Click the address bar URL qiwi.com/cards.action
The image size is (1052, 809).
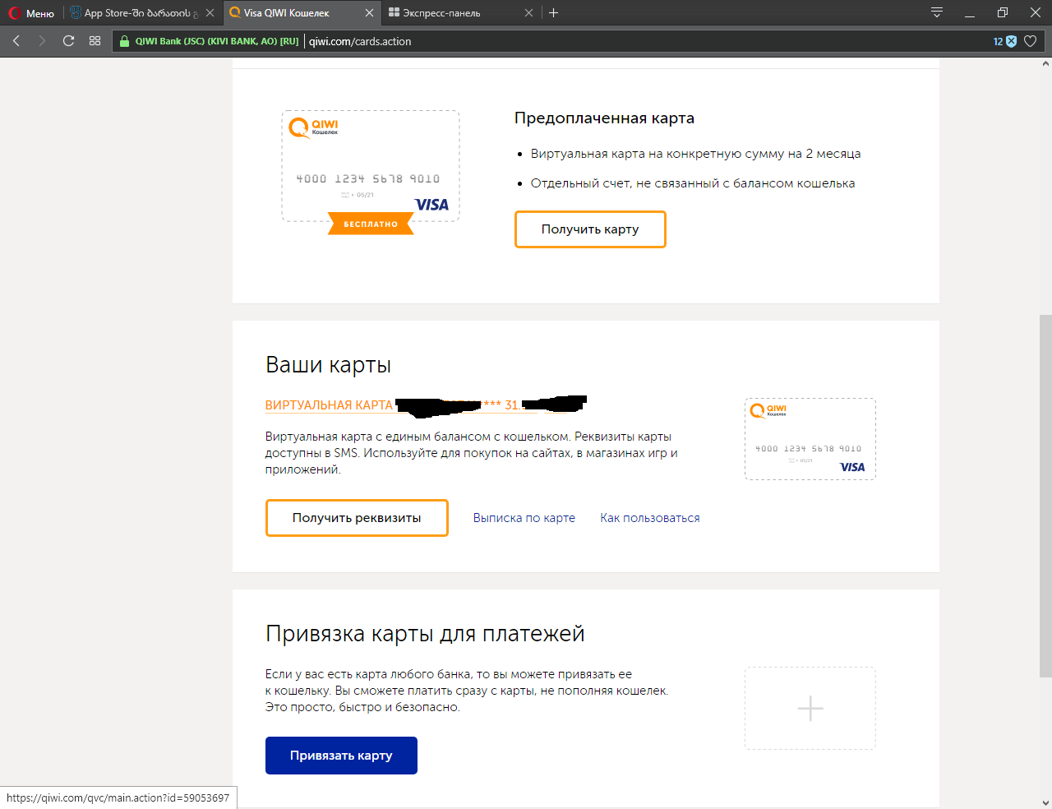click(360, 41)
